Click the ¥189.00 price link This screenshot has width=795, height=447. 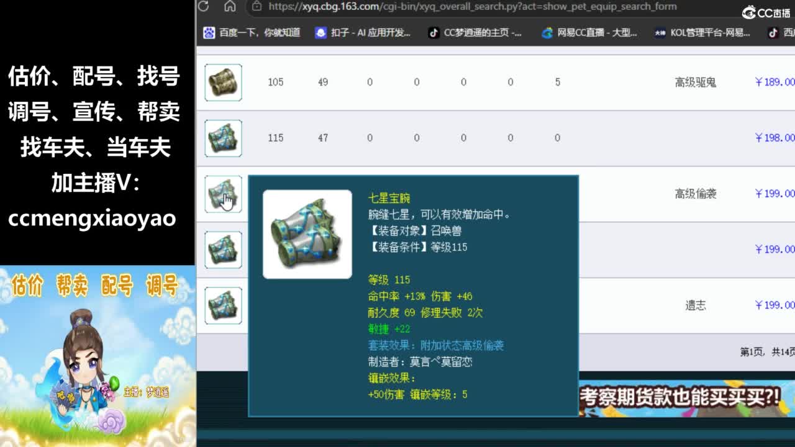tap(775, 82)
